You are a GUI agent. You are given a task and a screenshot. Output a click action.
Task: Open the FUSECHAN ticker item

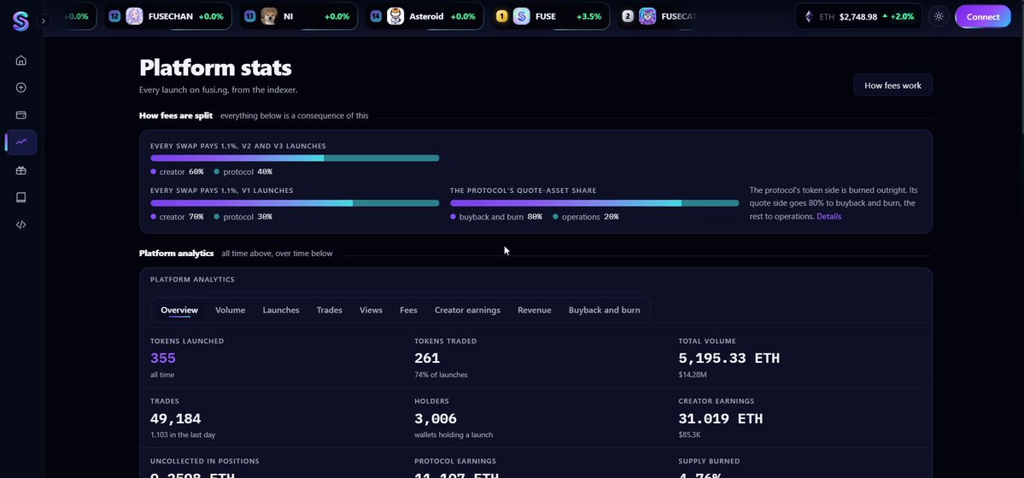(168, 16)
